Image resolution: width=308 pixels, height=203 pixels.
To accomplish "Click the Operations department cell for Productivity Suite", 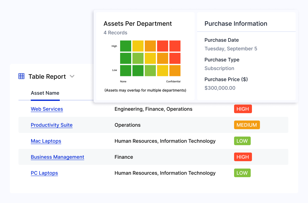I will (x=128, y=125).
